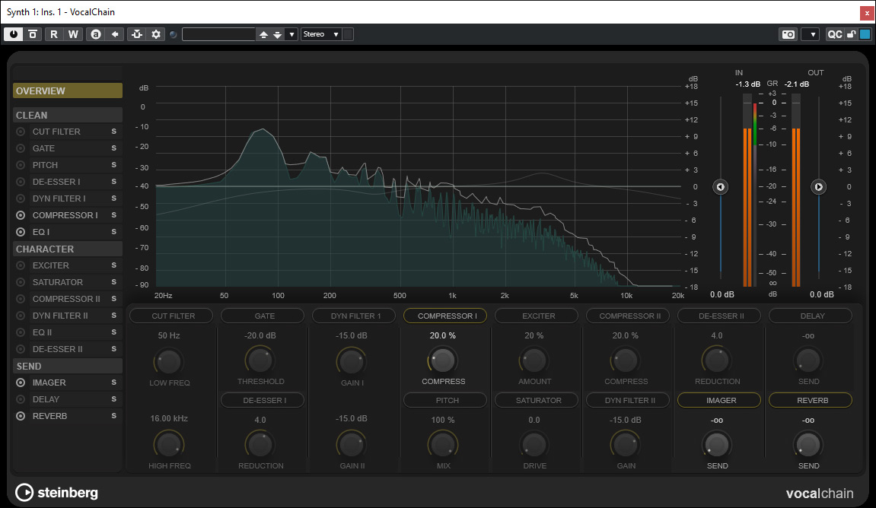Expand the dropdown next to the camera icon
The image size is (876, 508).
pyautogui.click(x=810, y=34)
